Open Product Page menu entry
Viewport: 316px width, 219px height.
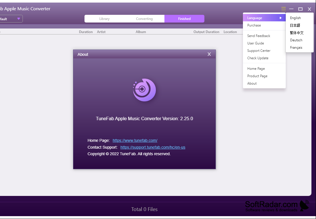tap(264, 76)
